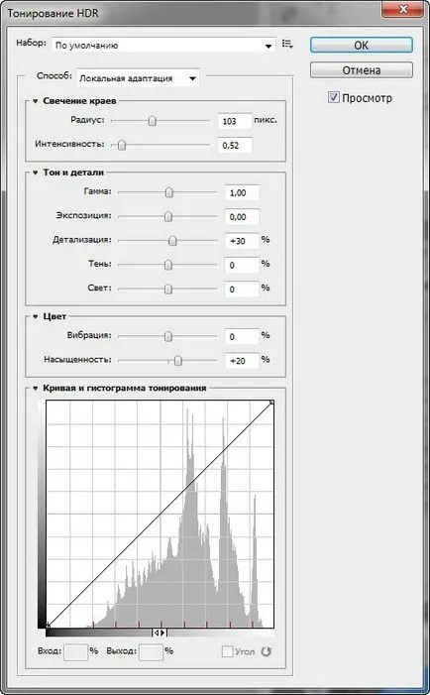The image size is (430, 695).
Task: Toggle the Просмотр preview checkbox
Action: tap(334, 97)
